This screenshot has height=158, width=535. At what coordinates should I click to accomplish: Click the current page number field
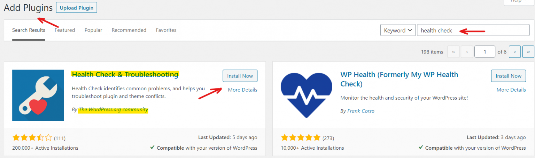tap(485, 52)
